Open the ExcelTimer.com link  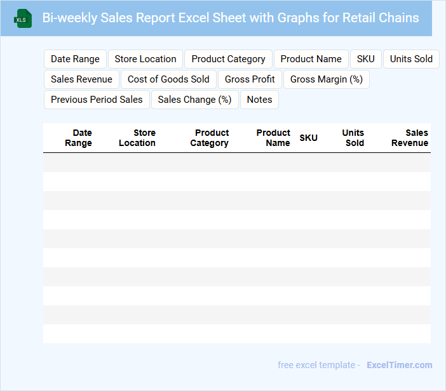click(399, 365)
